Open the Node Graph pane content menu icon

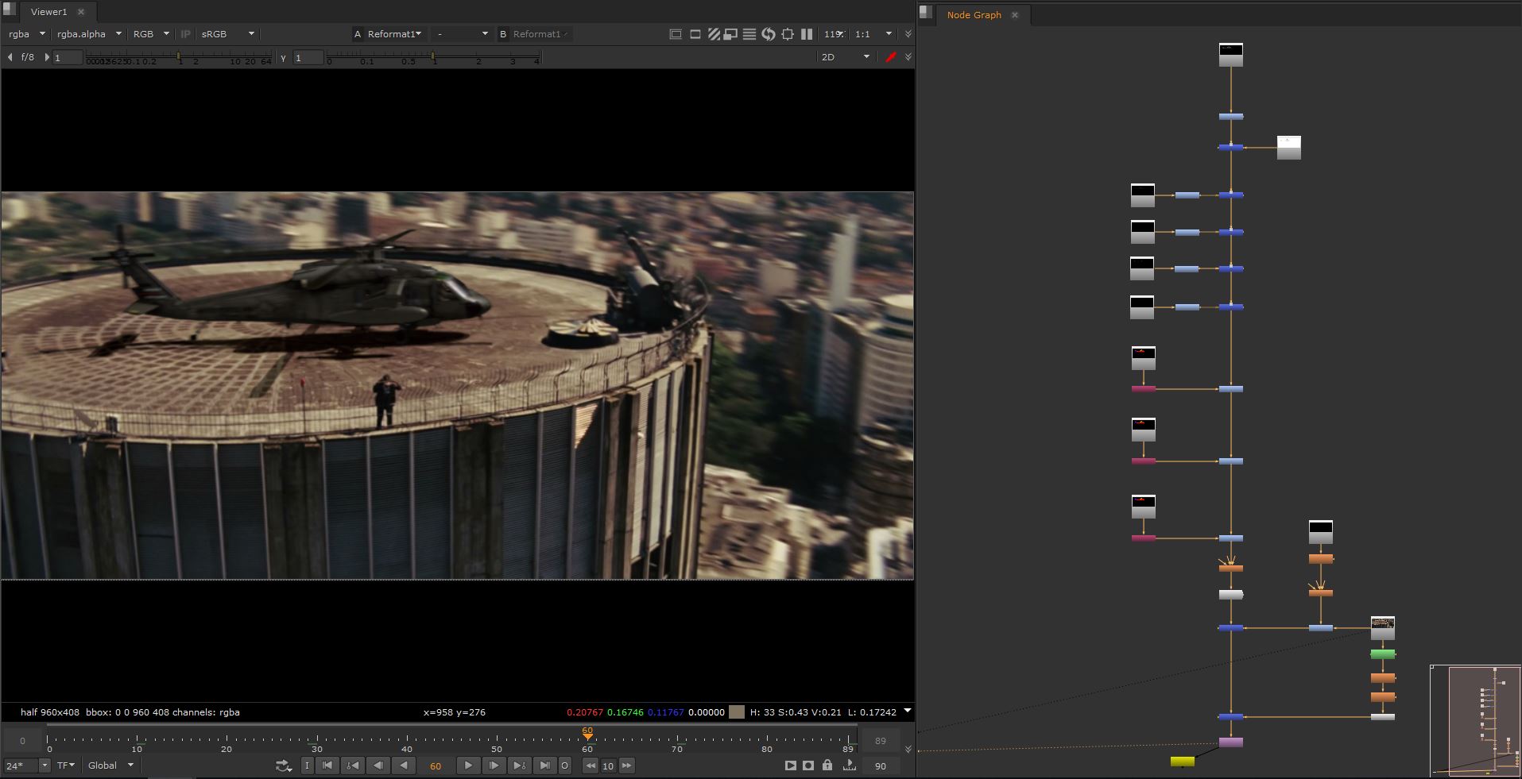pos(924,11)
